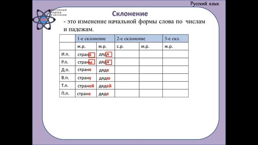Image resolution: width=258 pixels, height=145 pixels.
Task: Click the atom logo on the slide
Action: pyautogui.click(x=44, y=20)
